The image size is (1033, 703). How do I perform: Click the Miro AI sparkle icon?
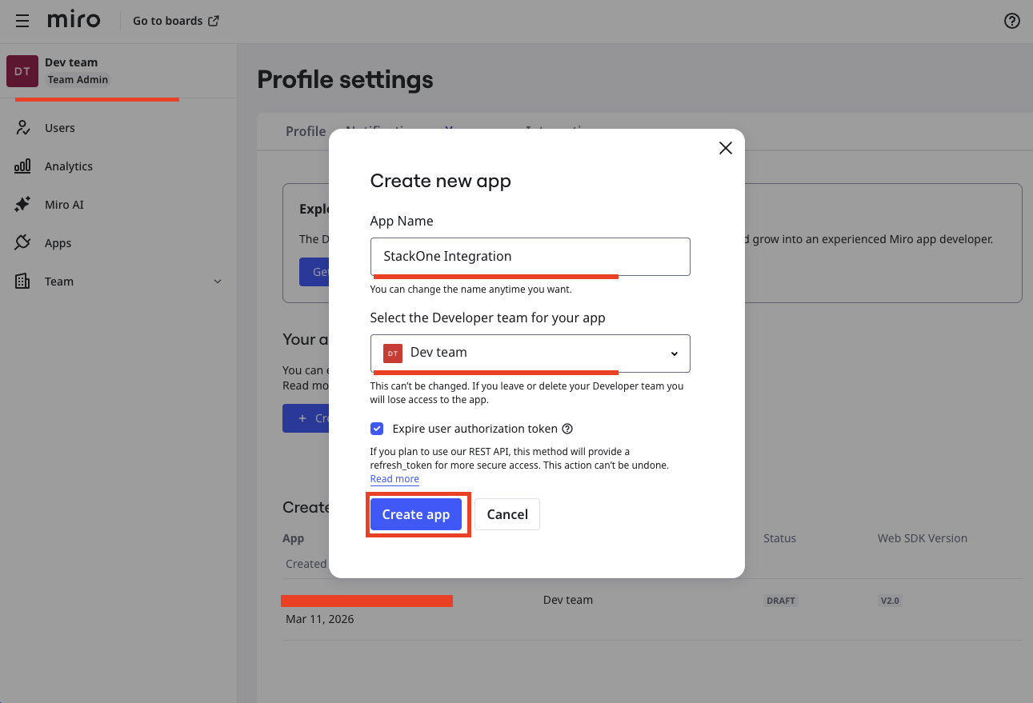tap(22, 205)
